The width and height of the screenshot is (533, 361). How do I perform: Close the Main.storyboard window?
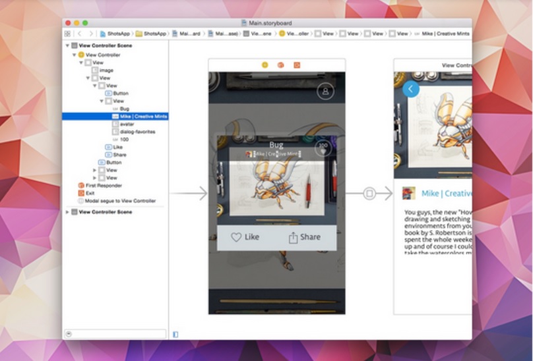pyautogui.click(x=68, y=23)
